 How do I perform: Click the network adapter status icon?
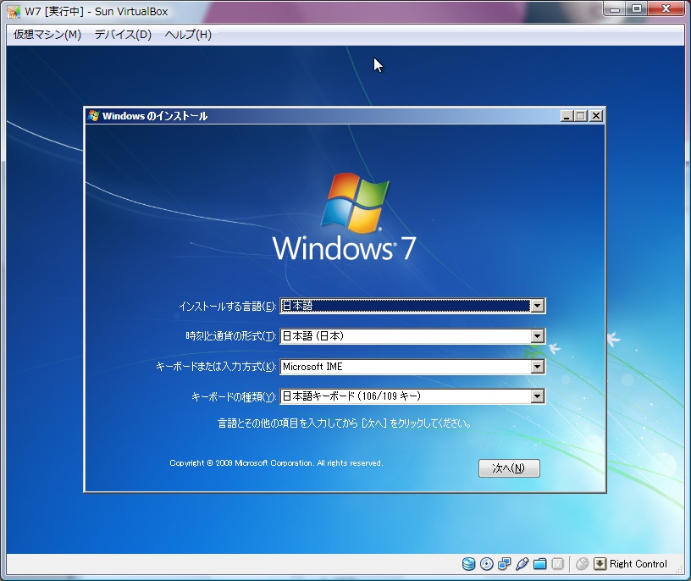point(504,564)
